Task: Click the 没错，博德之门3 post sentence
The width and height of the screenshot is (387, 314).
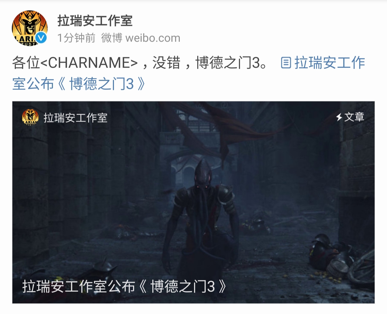Action: [210, 63]
